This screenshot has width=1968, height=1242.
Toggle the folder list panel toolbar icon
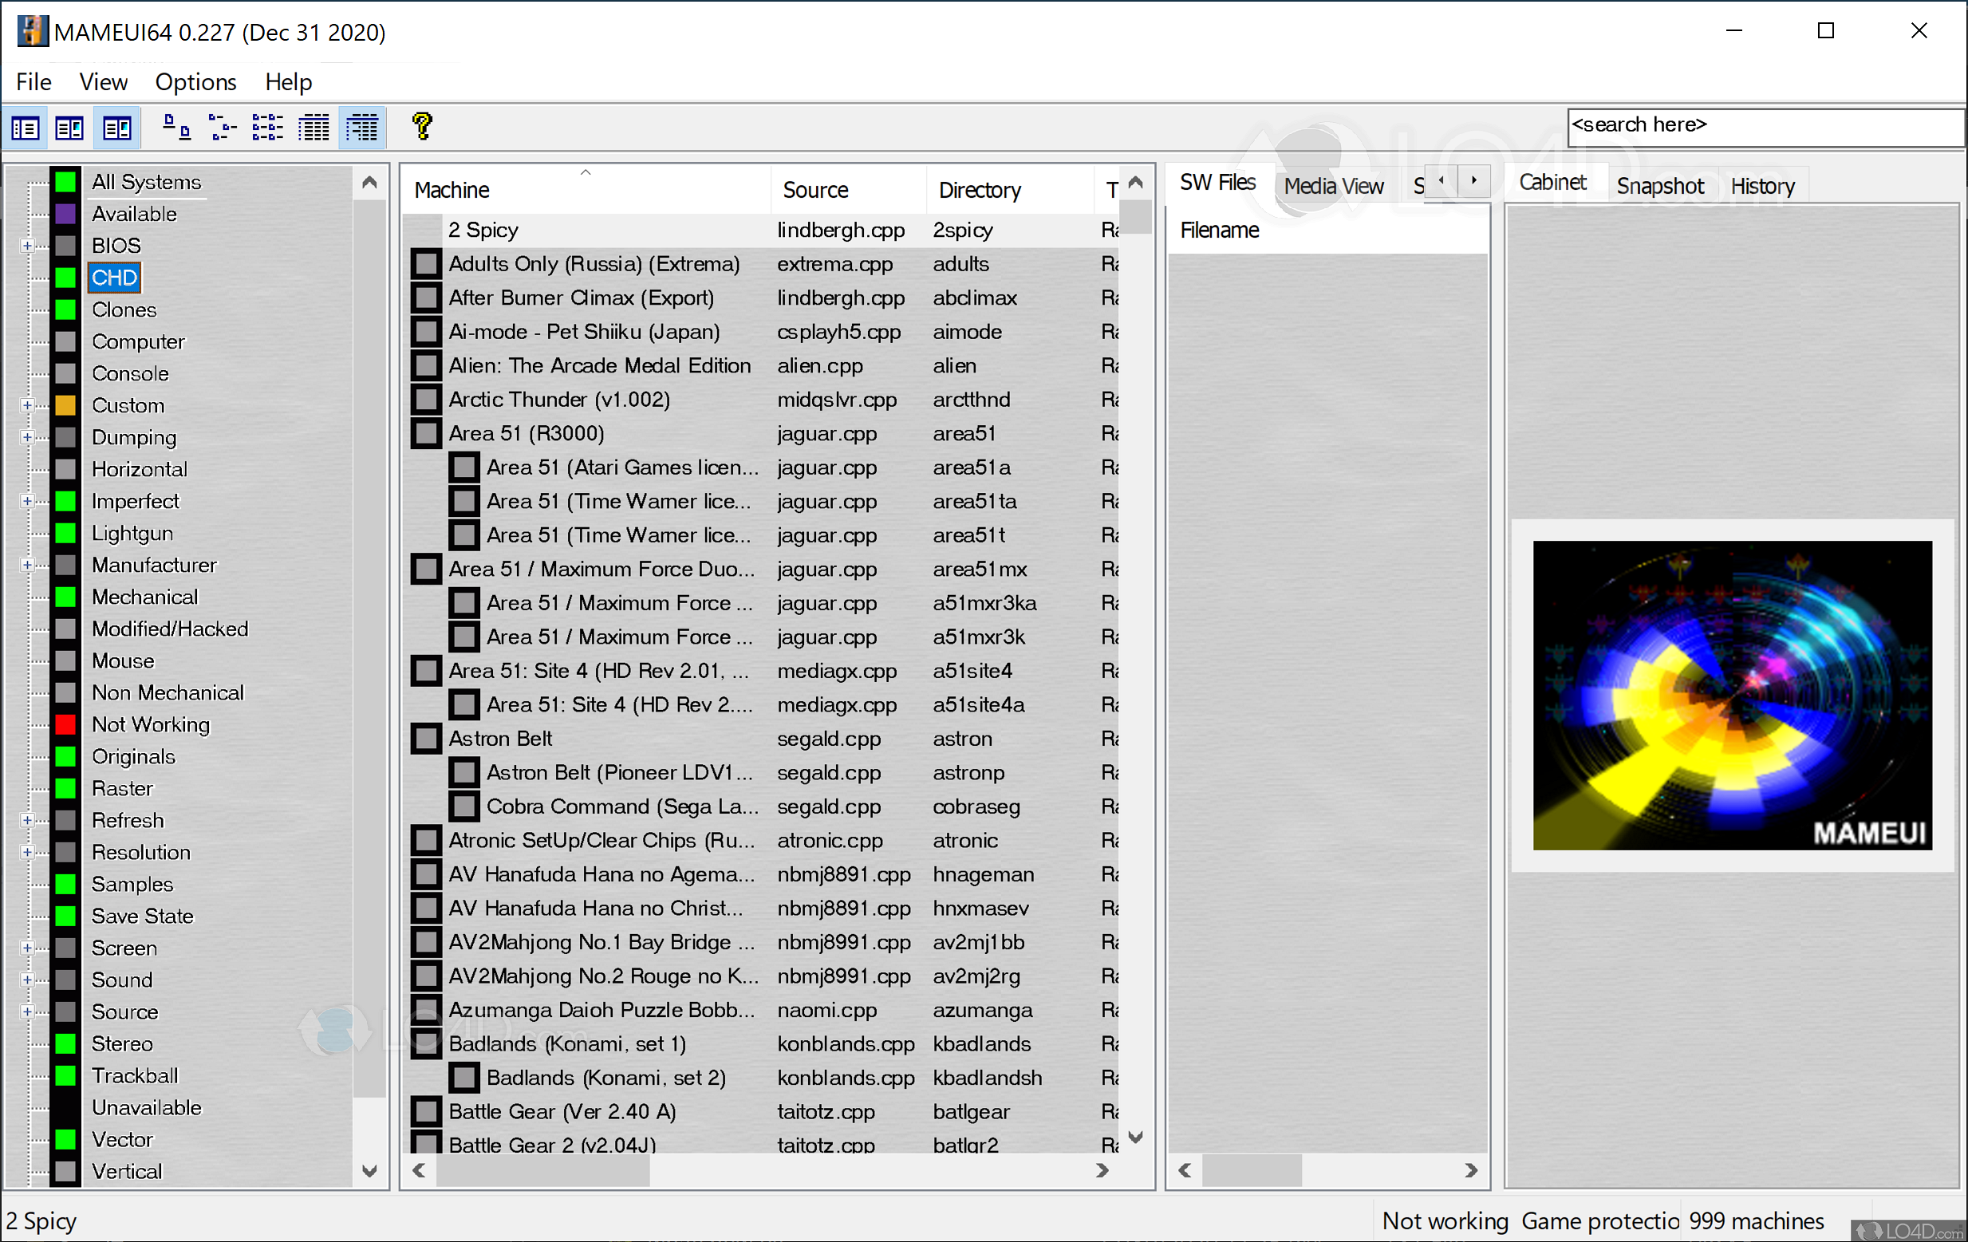pyautogui.click(x=26, y=128)
